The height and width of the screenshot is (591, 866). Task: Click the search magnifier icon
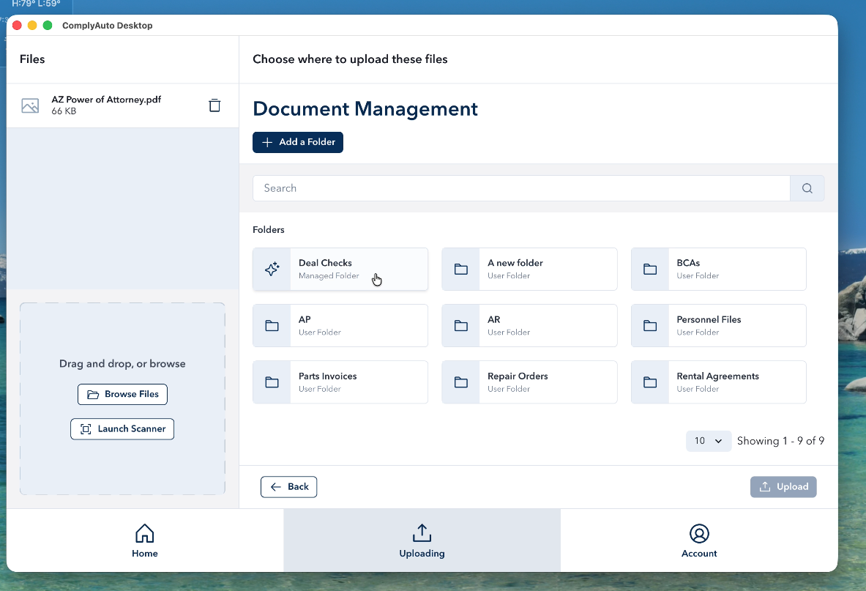[807, 188]
